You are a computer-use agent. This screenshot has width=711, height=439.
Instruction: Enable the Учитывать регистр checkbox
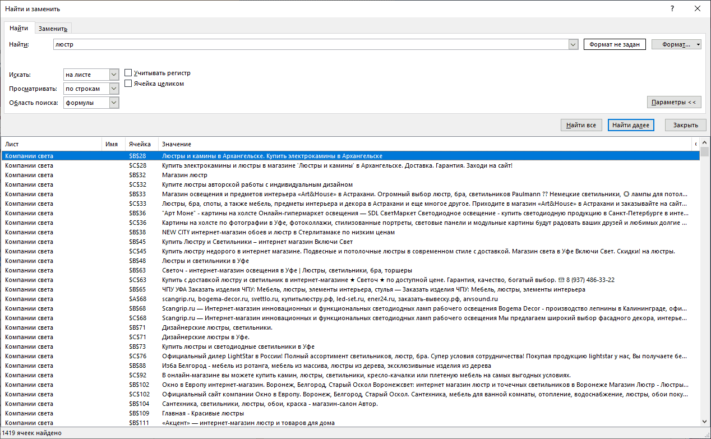(128, 73)
